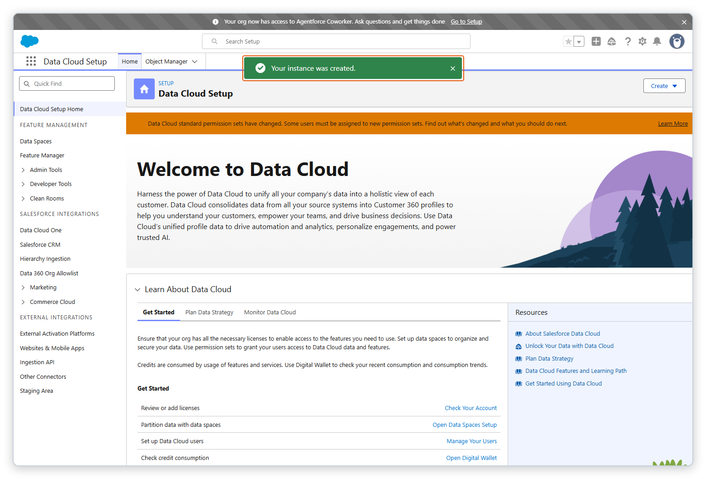Select the Object Manager tab

click(x=166, y=61)
